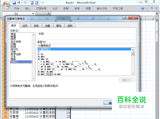160x119 pixels.
Task: Click the blue Excel Help icon
Action: tap(143, 8)
